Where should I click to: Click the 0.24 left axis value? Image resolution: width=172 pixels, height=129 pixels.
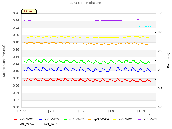pos(16,20)
